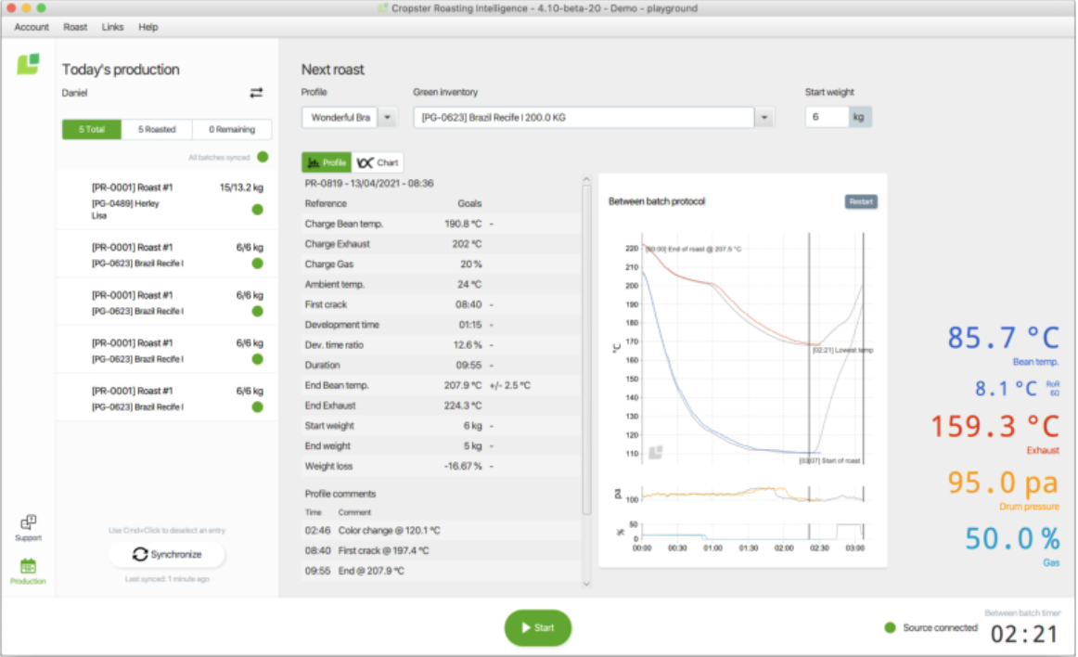Click the 159.3 °C Exhaust reading

pos(995,426)
